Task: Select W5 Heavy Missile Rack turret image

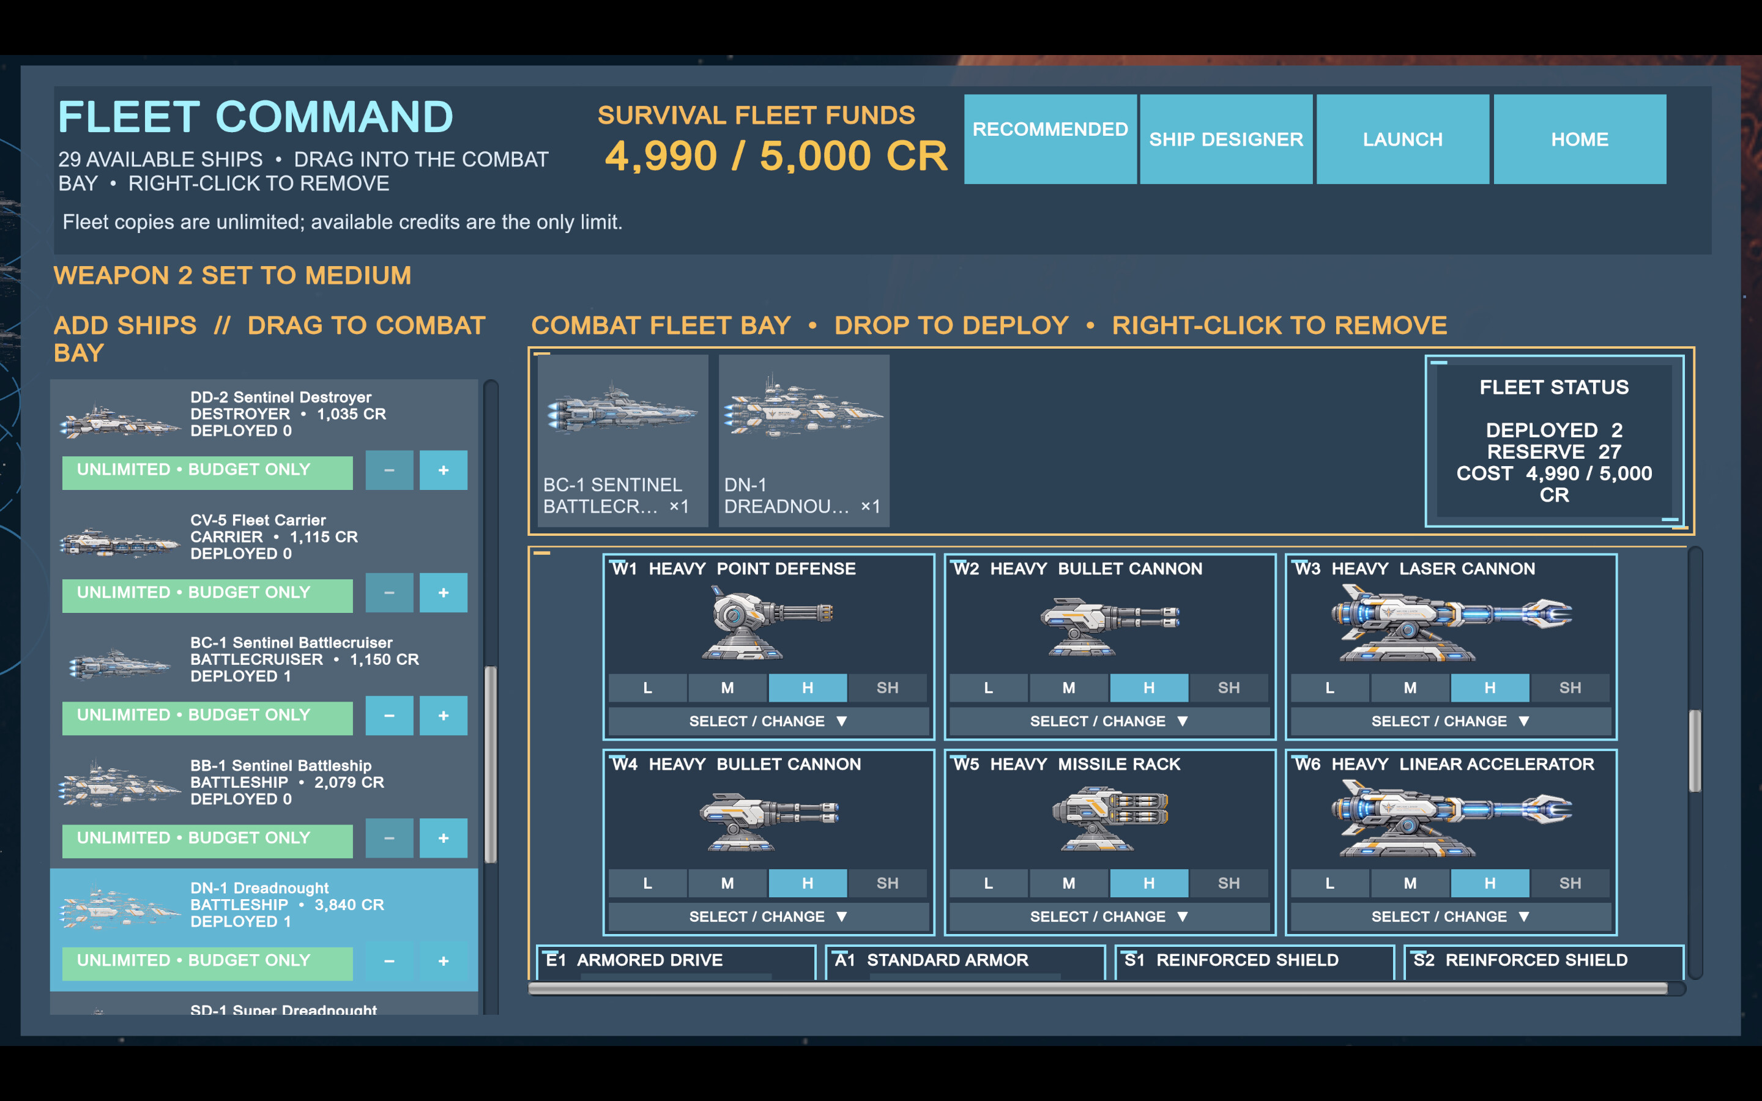Action: pos(1110,818)
